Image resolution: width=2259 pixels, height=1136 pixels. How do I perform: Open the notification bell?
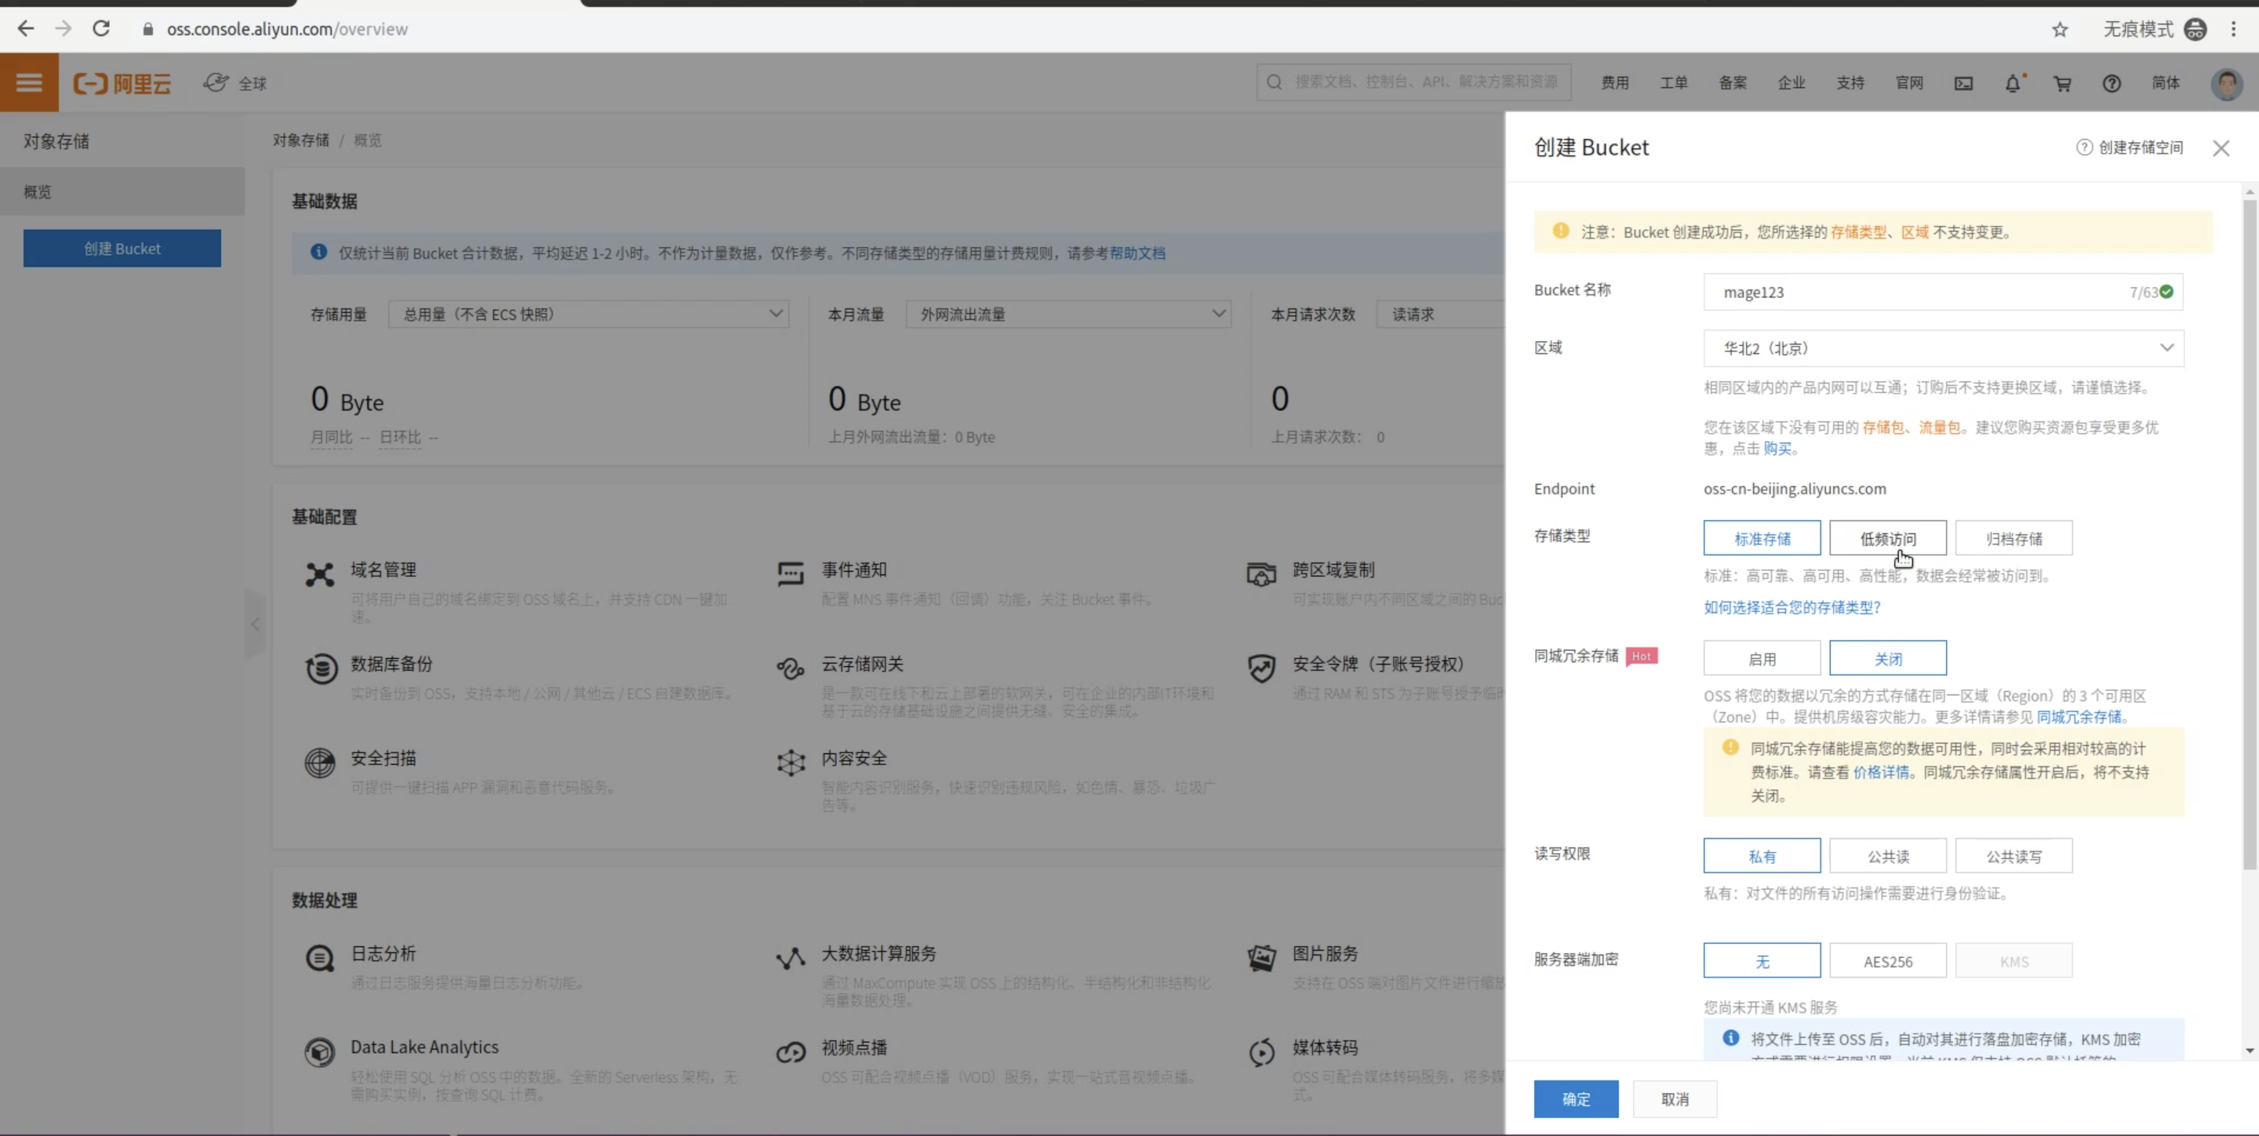click(x=2013, y=83)
